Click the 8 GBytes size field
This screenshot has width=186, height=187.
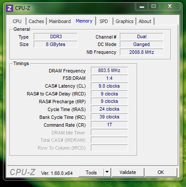tap(55, 44)
